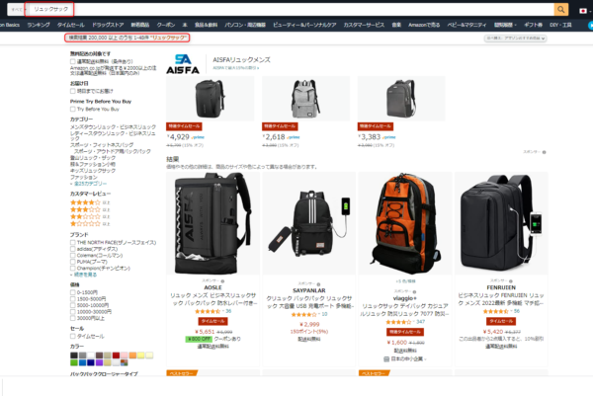Check the Coleman brand box
The image size is (593, 396).
coord(72,256)
